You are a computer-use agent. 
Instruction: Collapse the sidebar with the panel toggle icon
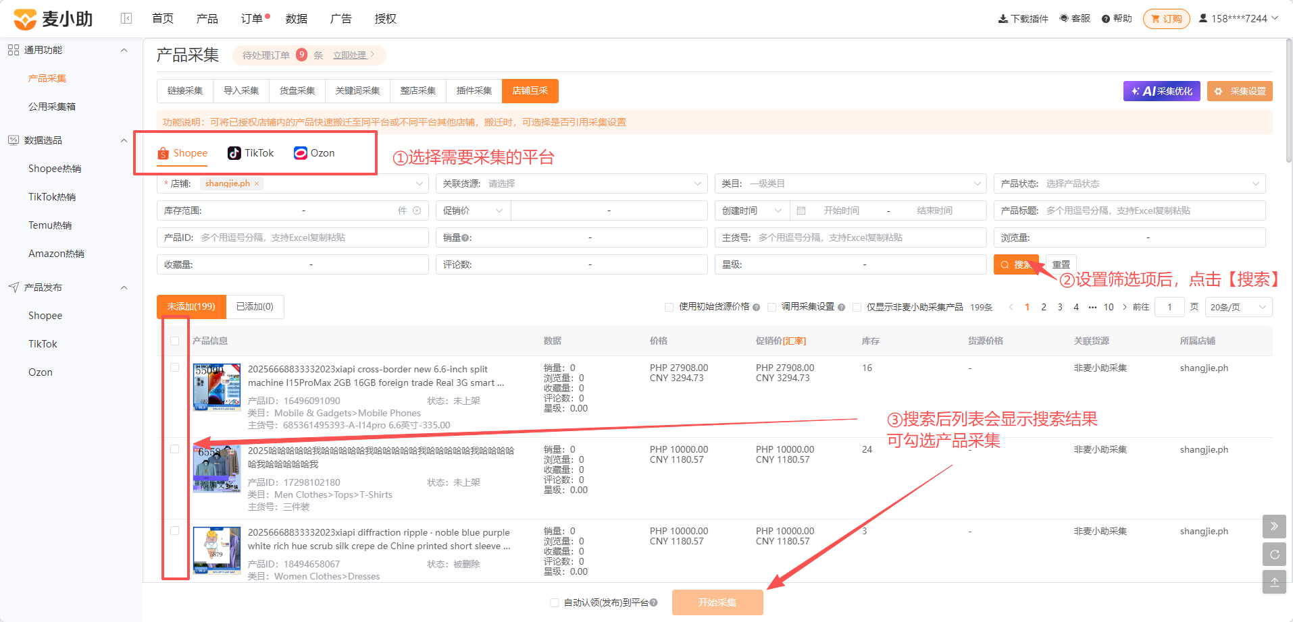click(x=126, y=18)
